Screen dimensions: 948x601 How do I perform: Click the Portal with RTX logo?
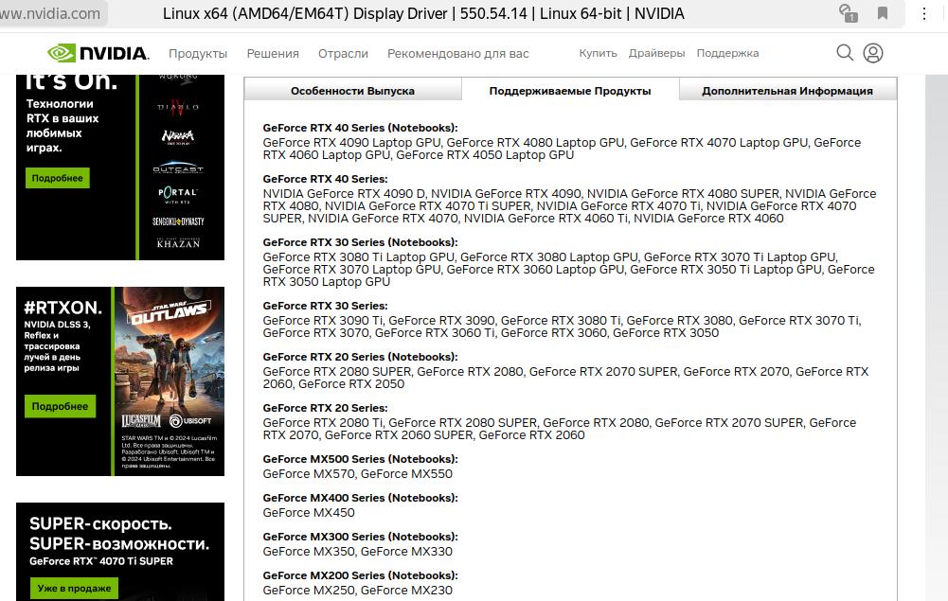pyautogui.click(x=178, y=194)
